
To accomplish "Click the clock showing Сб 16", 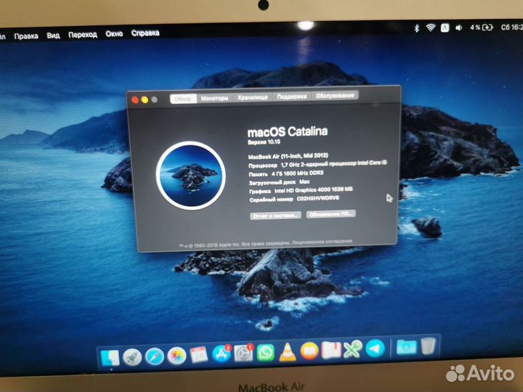I will click(x=511, y=27).
